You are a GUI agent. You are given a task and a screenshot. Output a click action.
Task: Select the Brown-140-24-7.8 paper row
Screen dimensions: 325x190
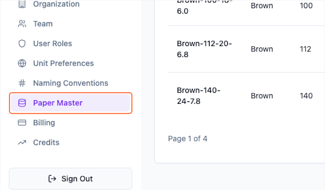coord(199,96)
